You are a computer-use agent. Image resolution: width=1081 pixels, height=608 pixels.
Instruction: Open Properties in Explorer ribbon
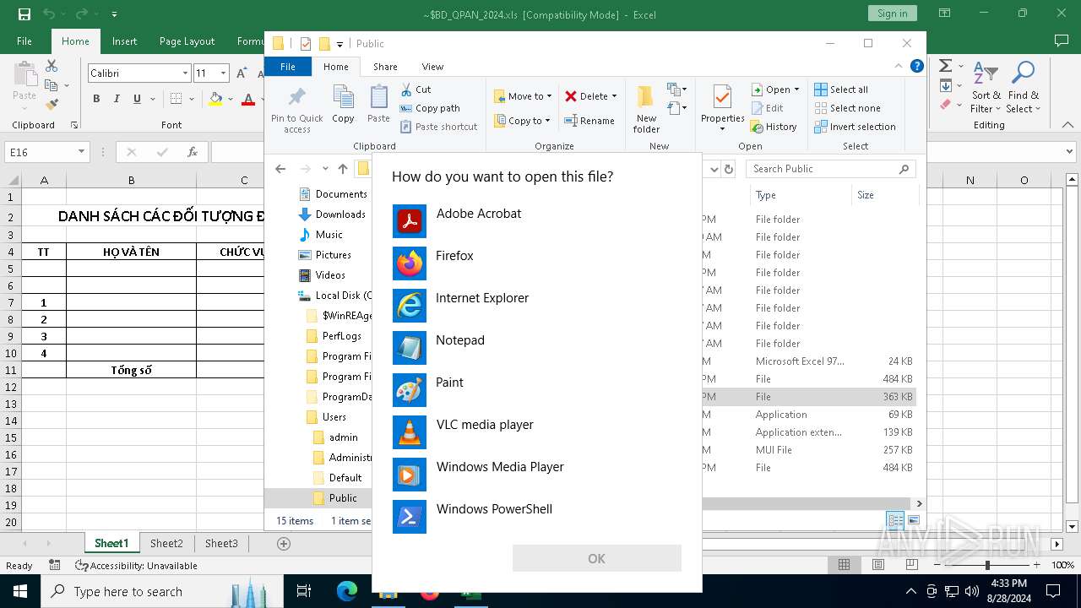click(722, 109)
